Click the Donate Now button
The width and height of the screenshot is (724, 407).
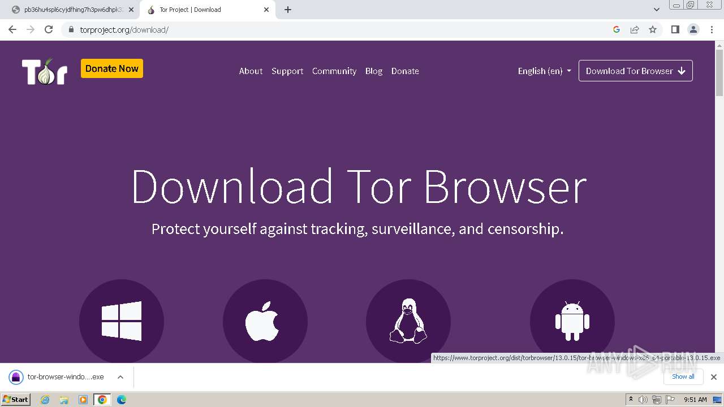(x=112, y=68)
